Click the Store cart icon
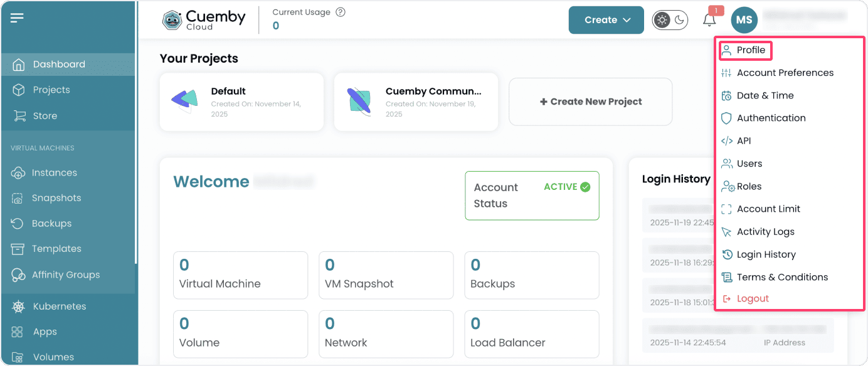This screenshot has width=868, height=366. click(19, 116)
